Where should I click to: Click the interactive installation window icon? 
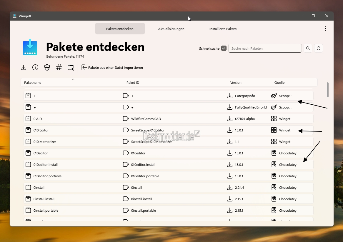(71, 68)
